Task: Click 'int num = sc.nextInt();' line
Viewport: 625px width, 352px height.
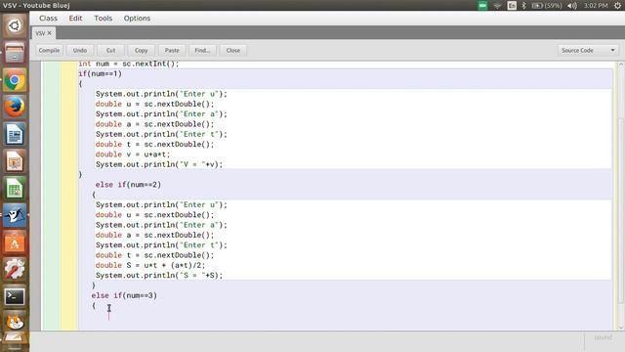Action: (129, 64)
